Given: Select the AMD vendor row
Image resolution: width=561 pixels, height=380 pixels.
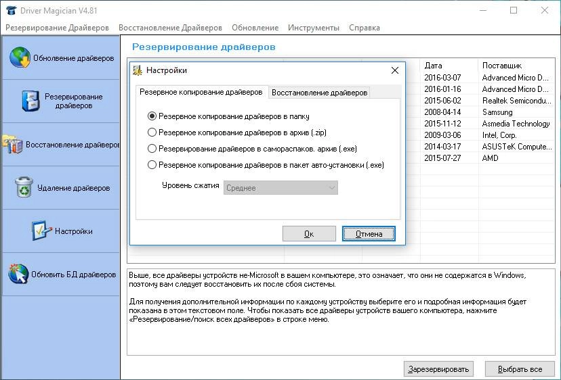Looking at the screenshot, I should (490, 158).
